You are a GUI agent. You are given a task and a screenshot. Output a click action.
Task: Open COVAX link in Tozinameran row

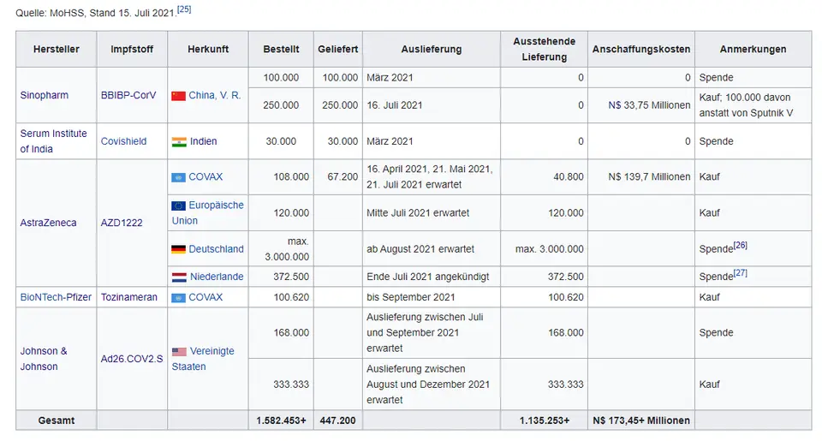click(x=205, y=297)
